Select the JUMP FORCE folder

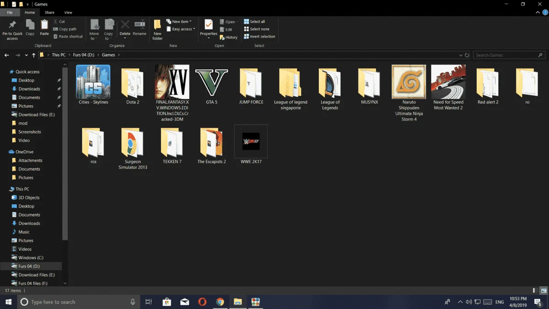(x=251, y=85)
